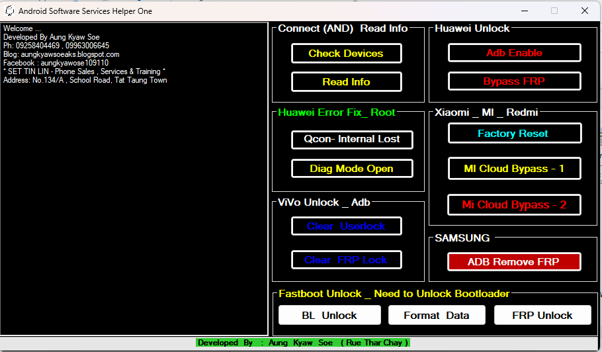Choose Mi Cloud Bypass - 2
This screenshot has width=602, height=352.
click(x=514, y=204)
